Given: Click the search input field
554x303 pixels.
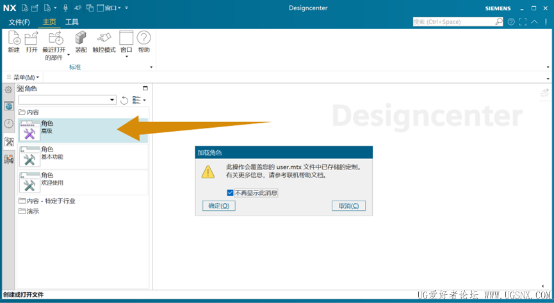Looking at the screenshot, I should pyautogui.click(x=453, y=22).
